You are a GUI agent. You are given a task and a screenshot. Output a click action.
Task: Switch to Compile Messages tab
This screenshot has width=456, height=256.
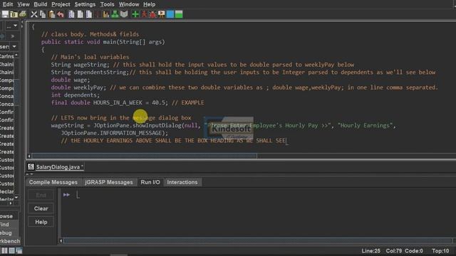pyautogui.click(x=53, y=182)
